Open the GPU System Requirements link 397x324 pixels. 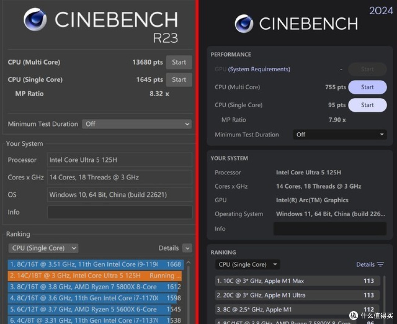(x=259, y=69)
